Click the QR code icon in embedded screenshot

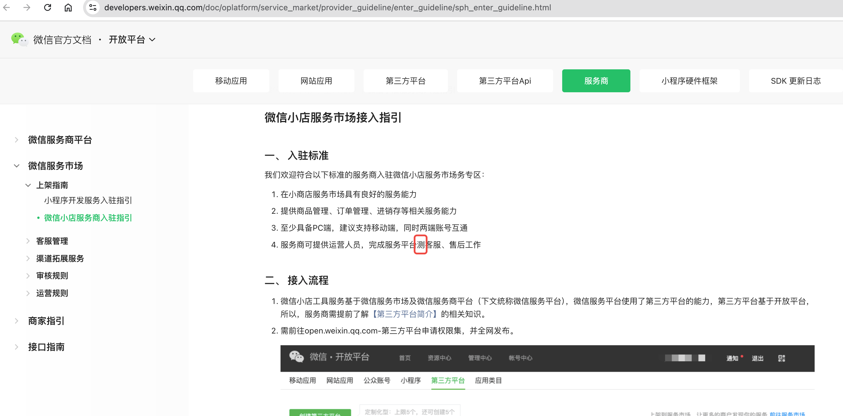781,358
